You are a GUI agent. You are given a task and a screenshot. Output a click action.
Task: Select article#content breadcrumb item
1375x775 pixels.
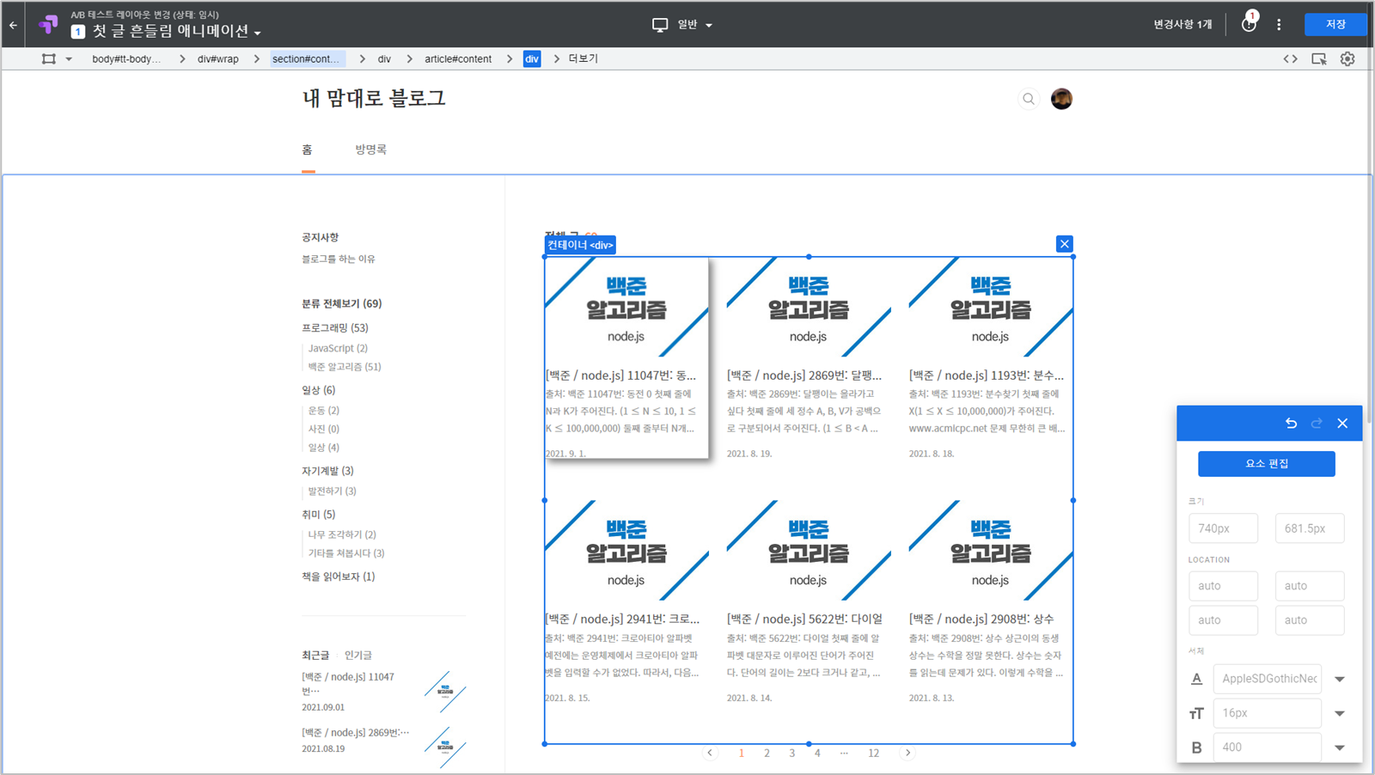458,58
